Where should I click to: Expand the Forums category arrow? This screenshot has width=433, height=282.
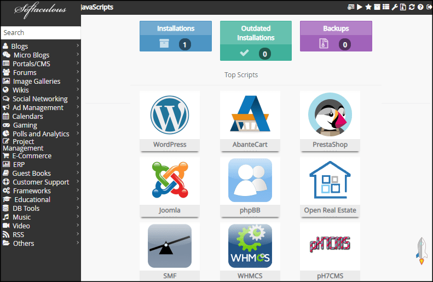point(78,72)
